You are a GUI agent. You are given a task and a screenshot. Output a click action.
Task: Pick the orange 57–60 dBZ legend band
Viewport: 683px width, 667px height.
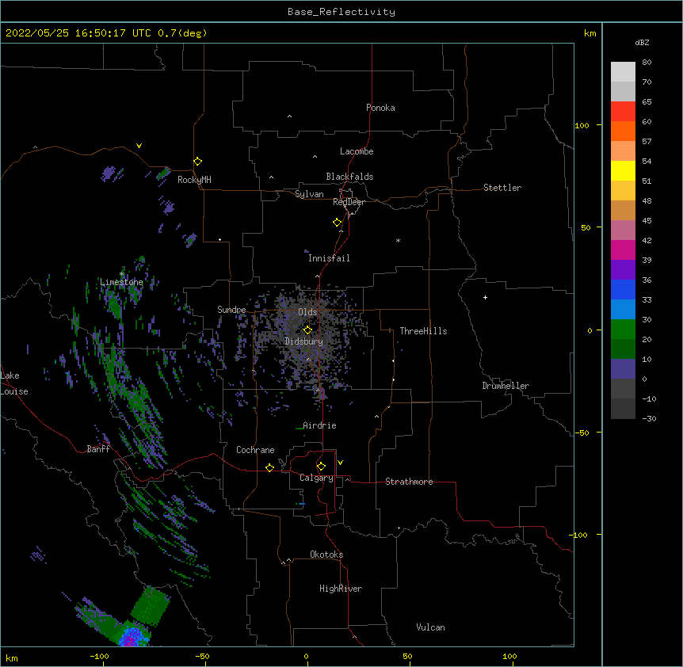pyautogui.click(x=623, y=131)
